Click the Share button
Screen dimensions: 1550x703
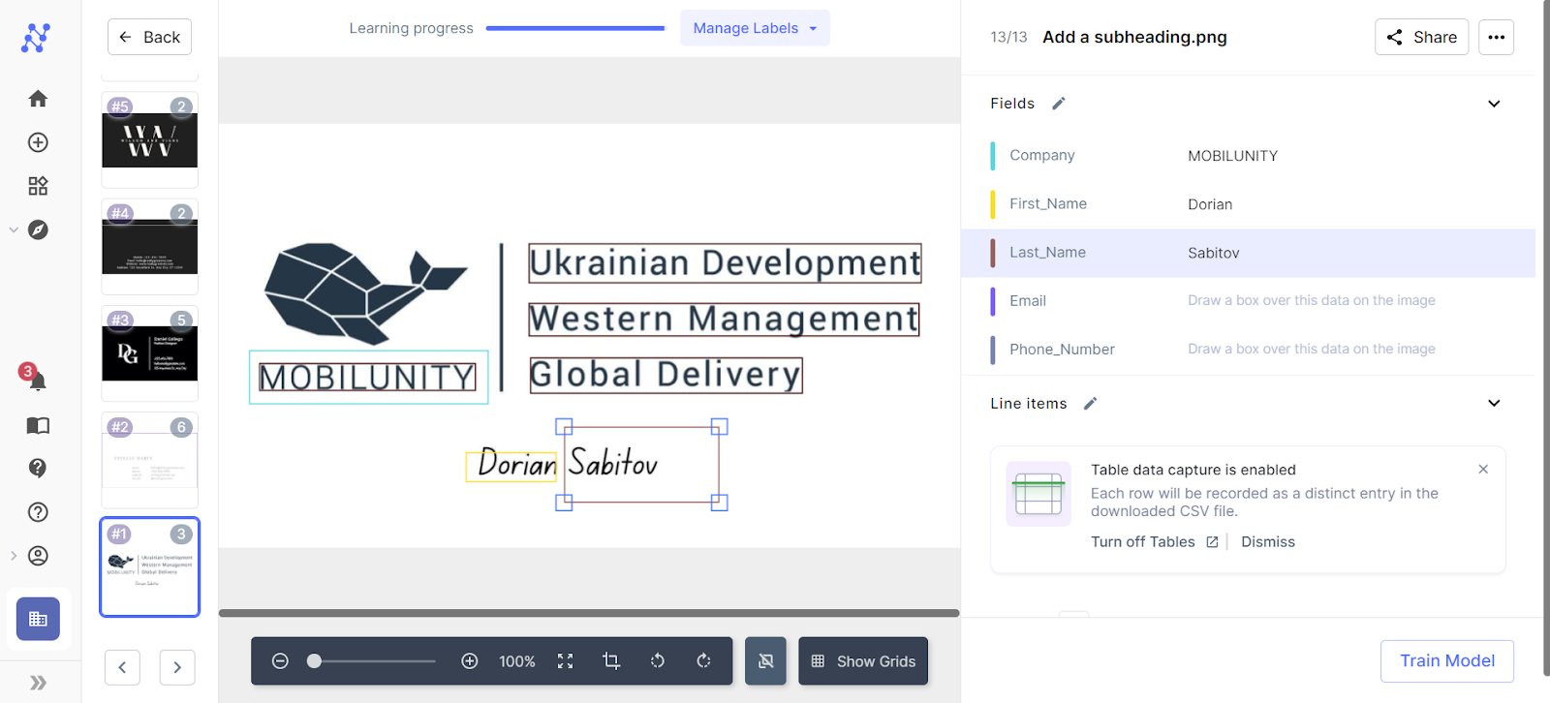pyautogui.click(x=1421, y=37)
